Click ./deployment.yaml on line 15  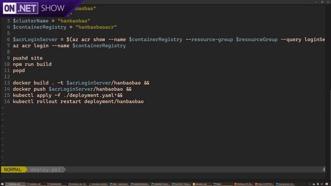[x=88, y=95]
